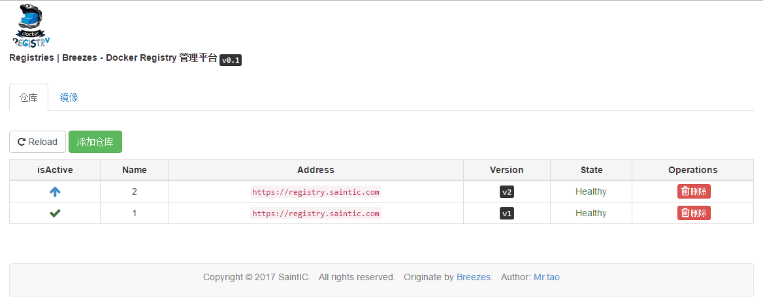Click the reload circular arrow icon
Viewport: 763px width, 307px height.
22,142
